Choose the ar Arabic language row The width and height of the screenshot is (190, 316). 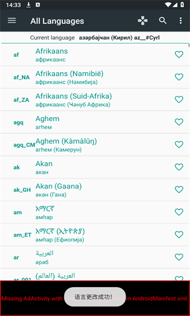(95, 258)
